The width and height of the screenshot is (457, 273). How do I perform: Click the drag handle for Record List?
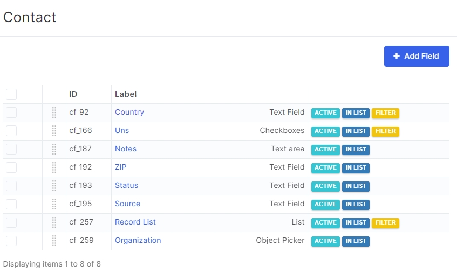pyautogui.click(x=54, y=222)
